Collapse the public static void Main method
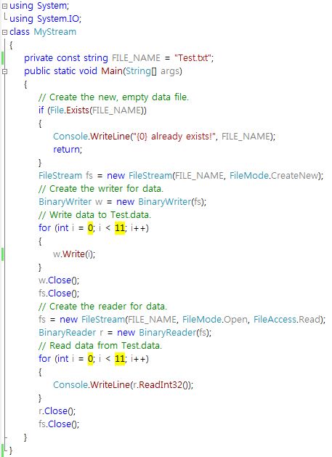This screenshot has height=457, width=332. click(x=4, y=71)
